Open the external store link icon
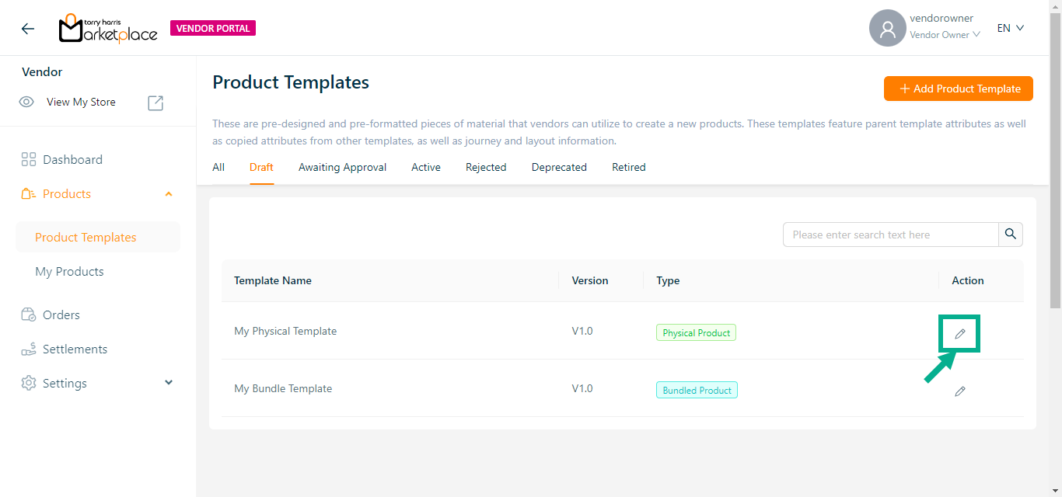Viewport: 1062px width, 497px height. click(x=155, y=103)
